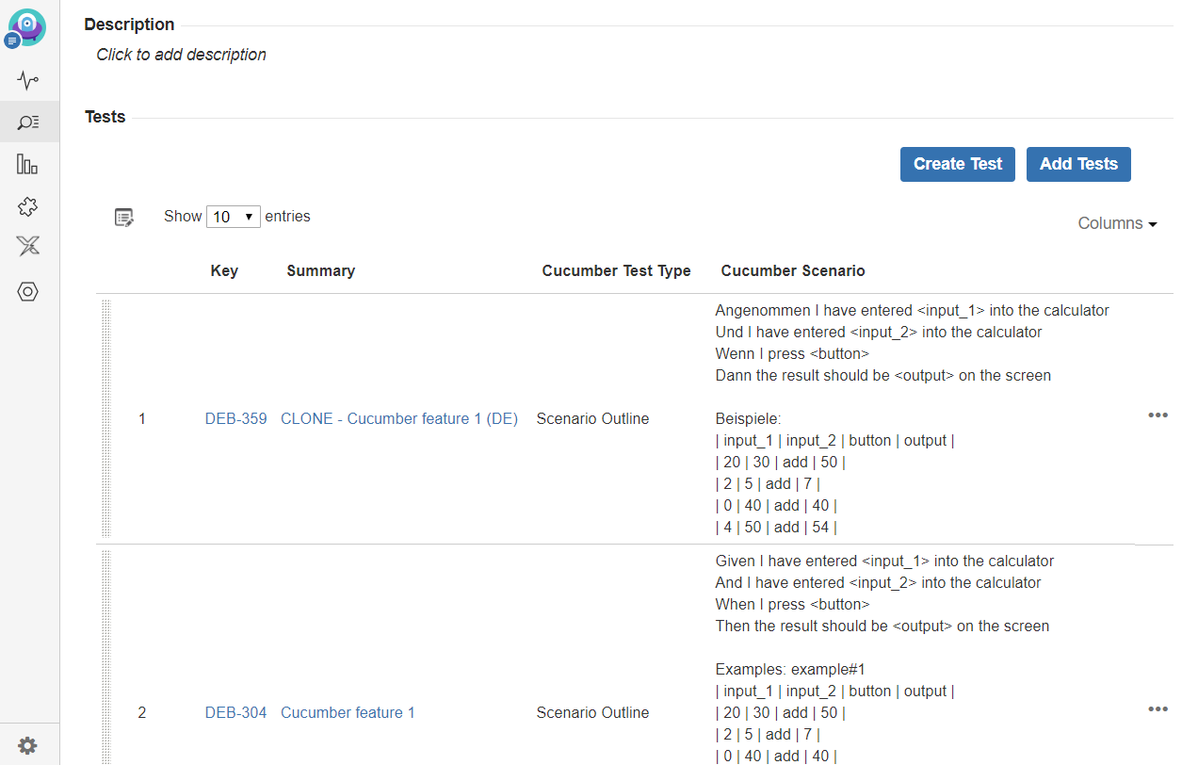Click 'When I press <button>' line
Image resolution: width=1198 pixels, height=765 pixels.
[792, 604]
